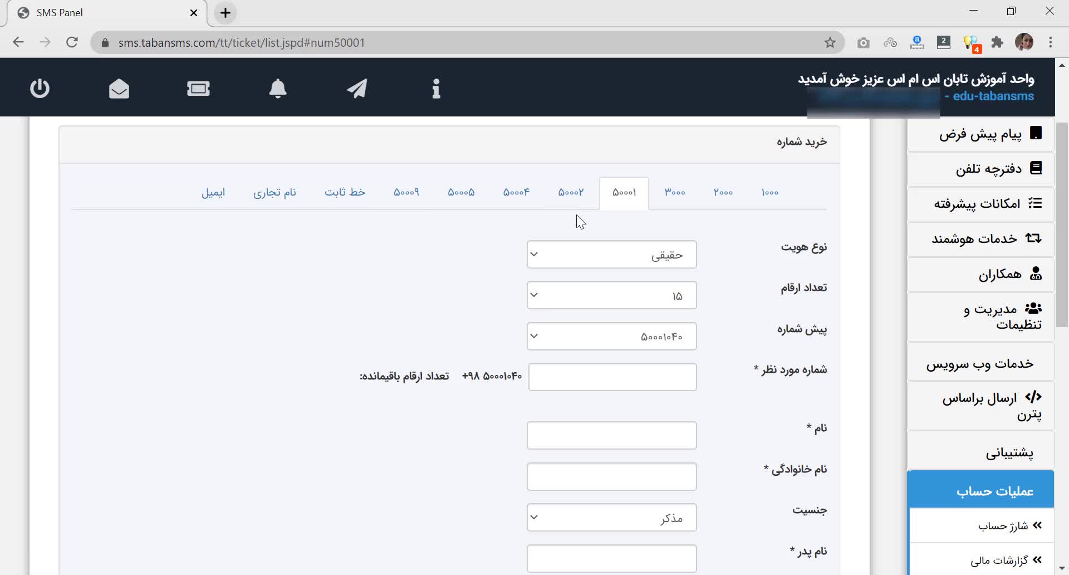Image resolution: width=1069 pixels, height=575 pixels.
Task: Open the bell notifications icon
Action: [x=278, y=88]
